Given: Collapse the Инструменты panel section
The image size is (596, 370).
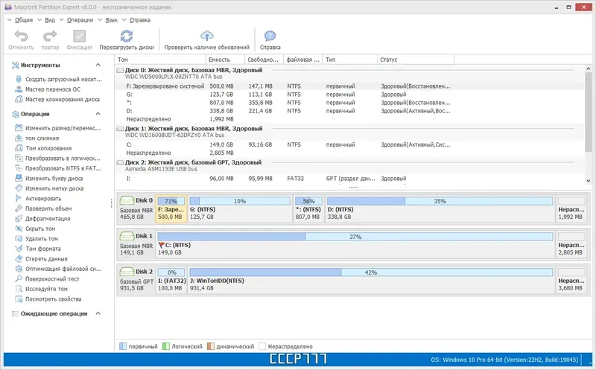Looking at the screenshot, I should pos(98,65).
